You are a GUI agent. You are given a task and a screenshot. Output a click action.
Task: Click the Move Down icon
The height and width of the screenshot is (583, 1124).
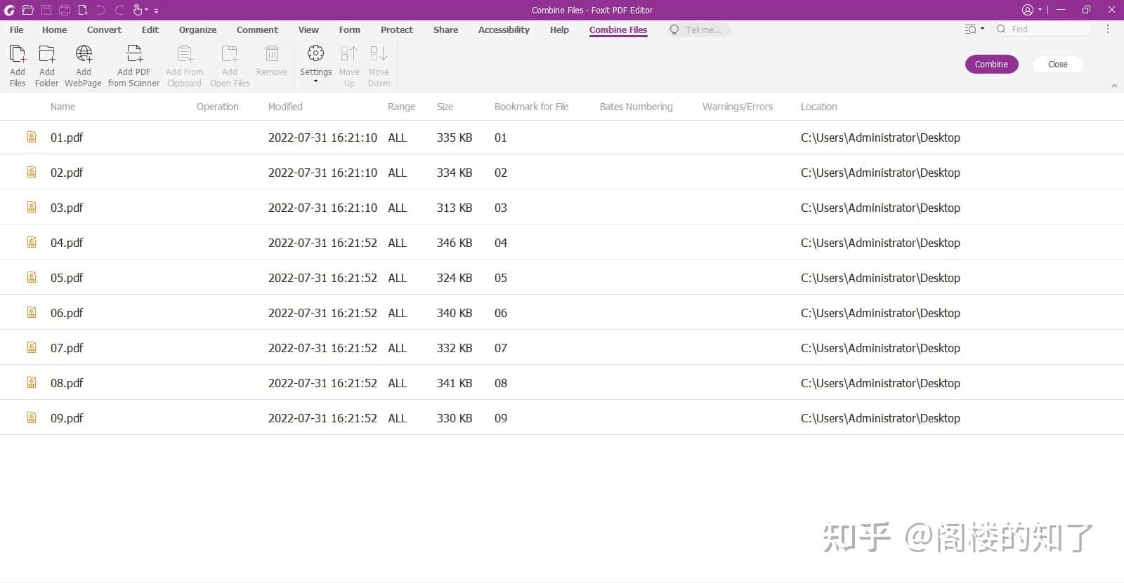(x=379, y=54)
